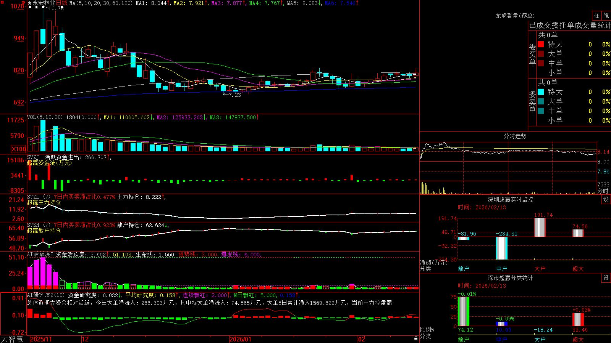Click the VOL(5,10,20) indicator label
Screen dimensions: 611x343
tap(45, 117)
